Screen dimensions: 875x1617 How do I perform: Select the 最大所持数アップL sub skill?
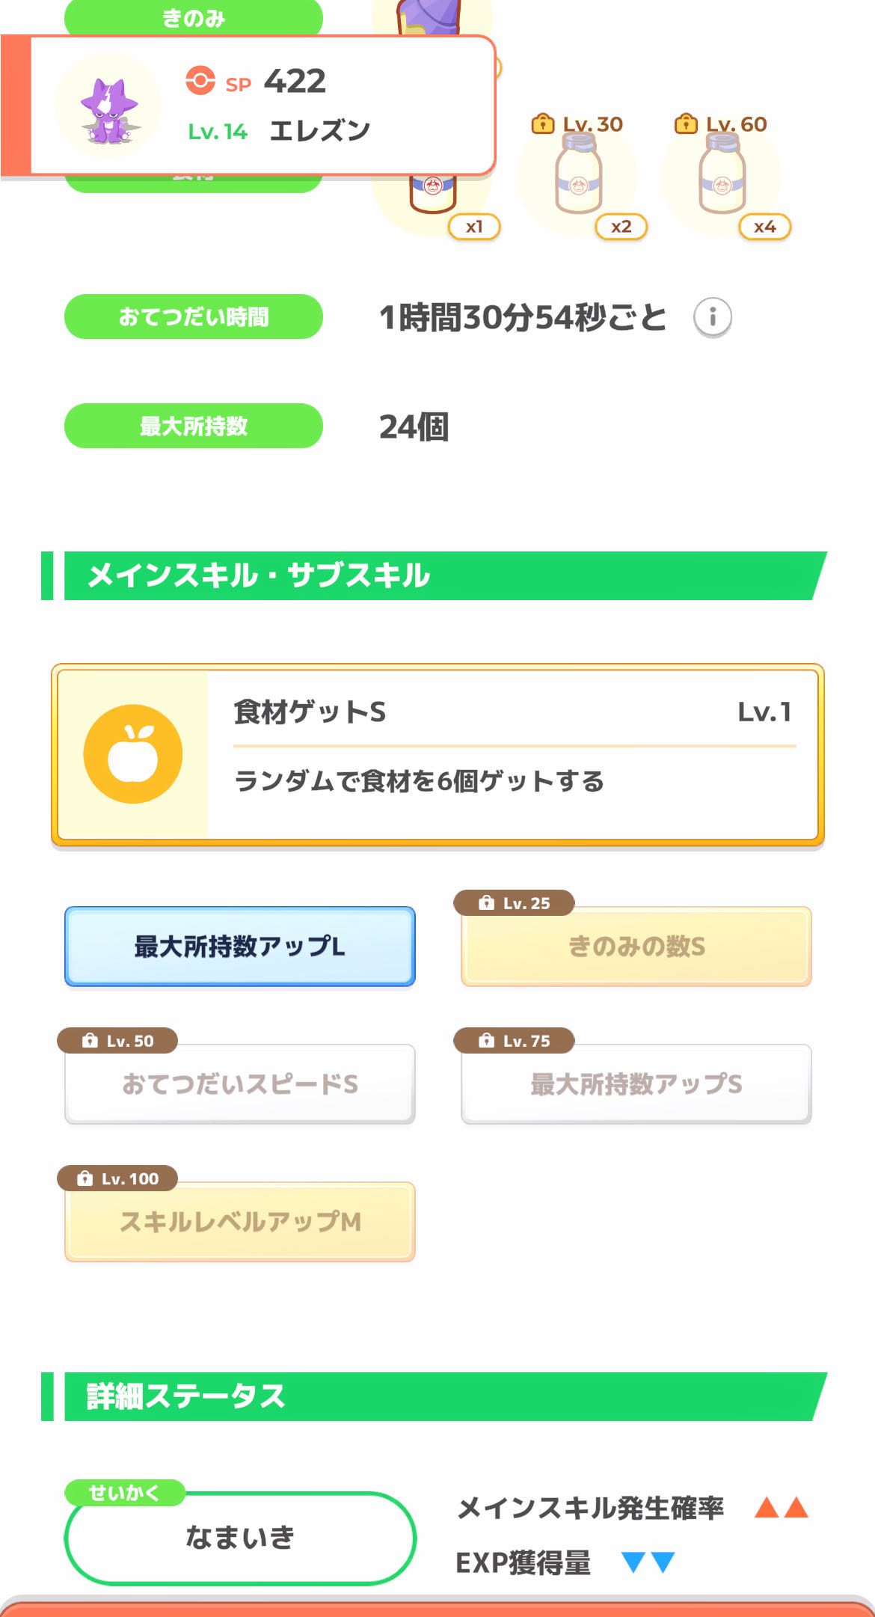(x=240, y=947)
